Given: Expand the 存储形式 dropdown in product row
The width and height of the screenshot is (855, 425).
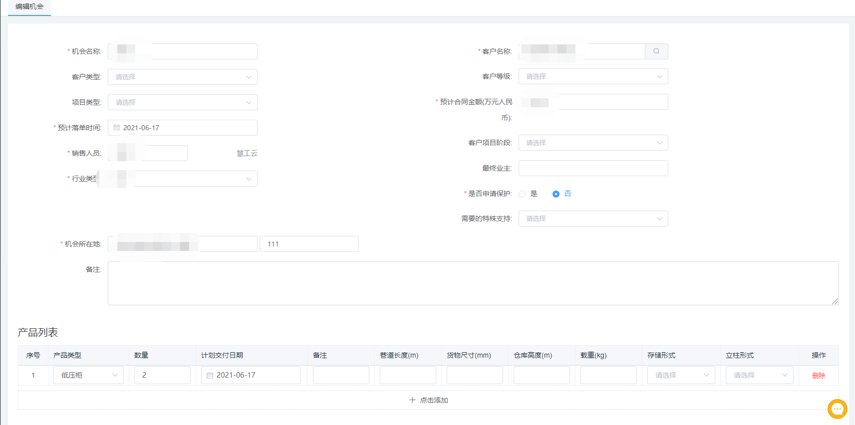Looking at the screenshot, I should (681, 375).
